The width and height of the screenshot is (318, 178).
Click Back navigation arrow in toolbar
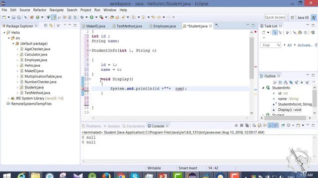159,17
